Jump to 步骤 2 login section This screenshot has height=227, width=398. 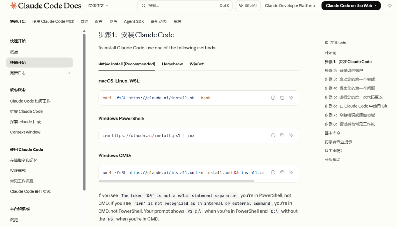344,71
